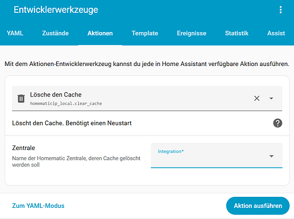Click the homematicip_local.clear_cache service name
Screen dimensions: 294x219
coord(66,103)
